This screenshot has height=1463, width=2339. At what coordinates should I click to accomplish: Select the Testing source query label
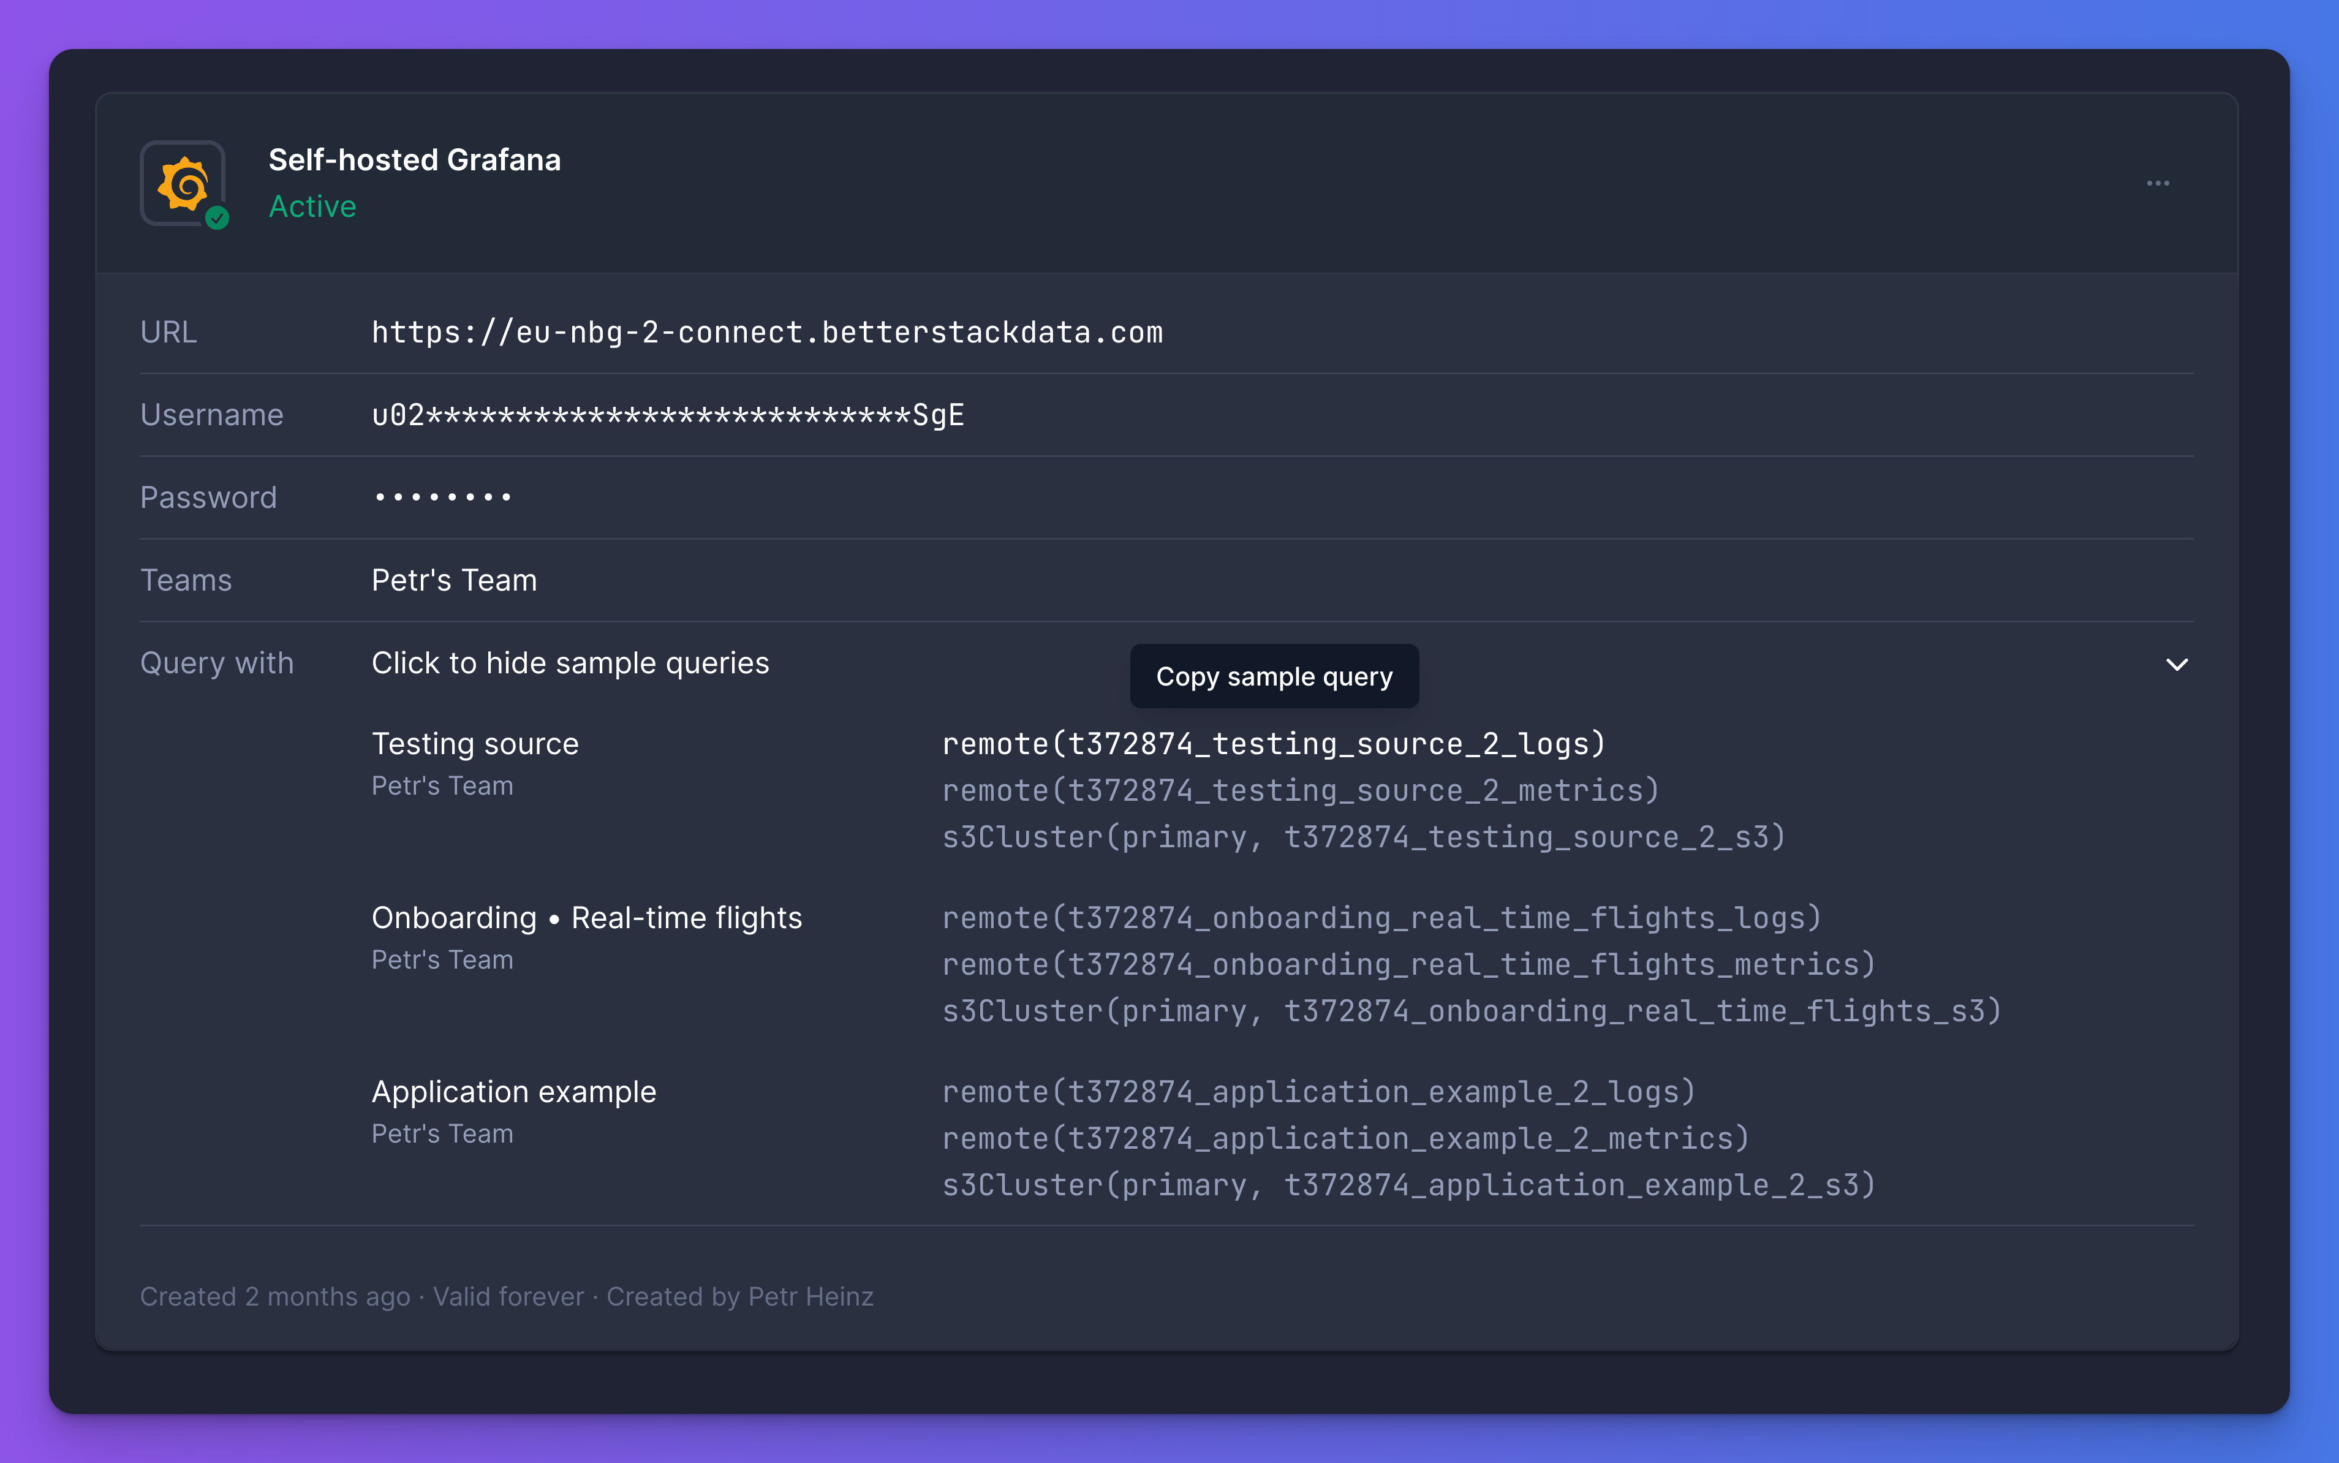[x=474, y=743]
